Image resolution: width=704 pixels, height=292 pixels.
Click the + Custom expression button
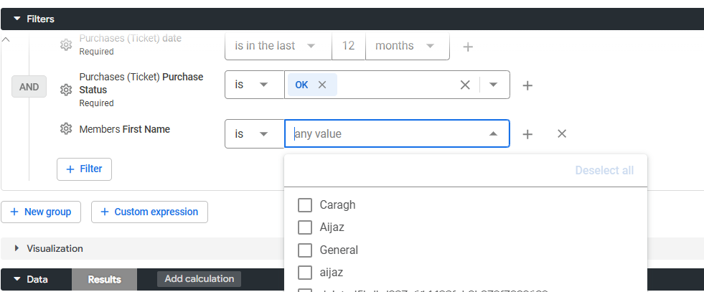149,212
